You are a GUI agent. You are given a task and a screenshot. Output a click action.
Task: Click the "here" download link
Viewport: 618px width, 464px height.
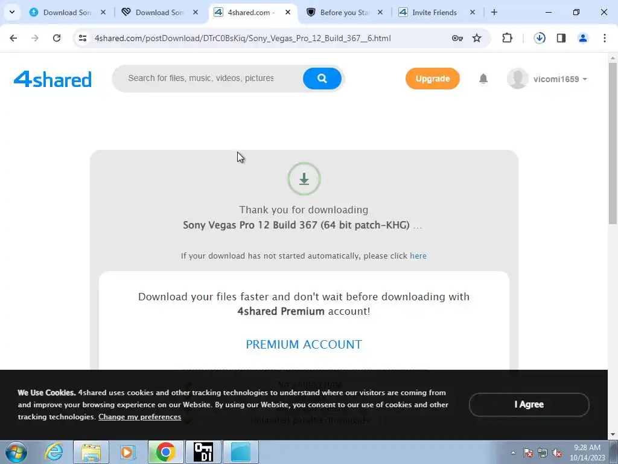coord(418,256)
